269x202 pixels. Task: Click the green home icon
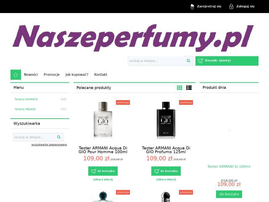coord(16,75)
